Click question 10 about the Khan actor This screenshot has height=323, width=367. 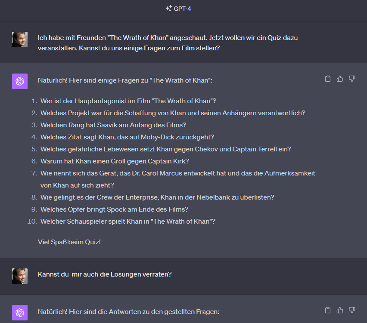[x=128, y=221]
